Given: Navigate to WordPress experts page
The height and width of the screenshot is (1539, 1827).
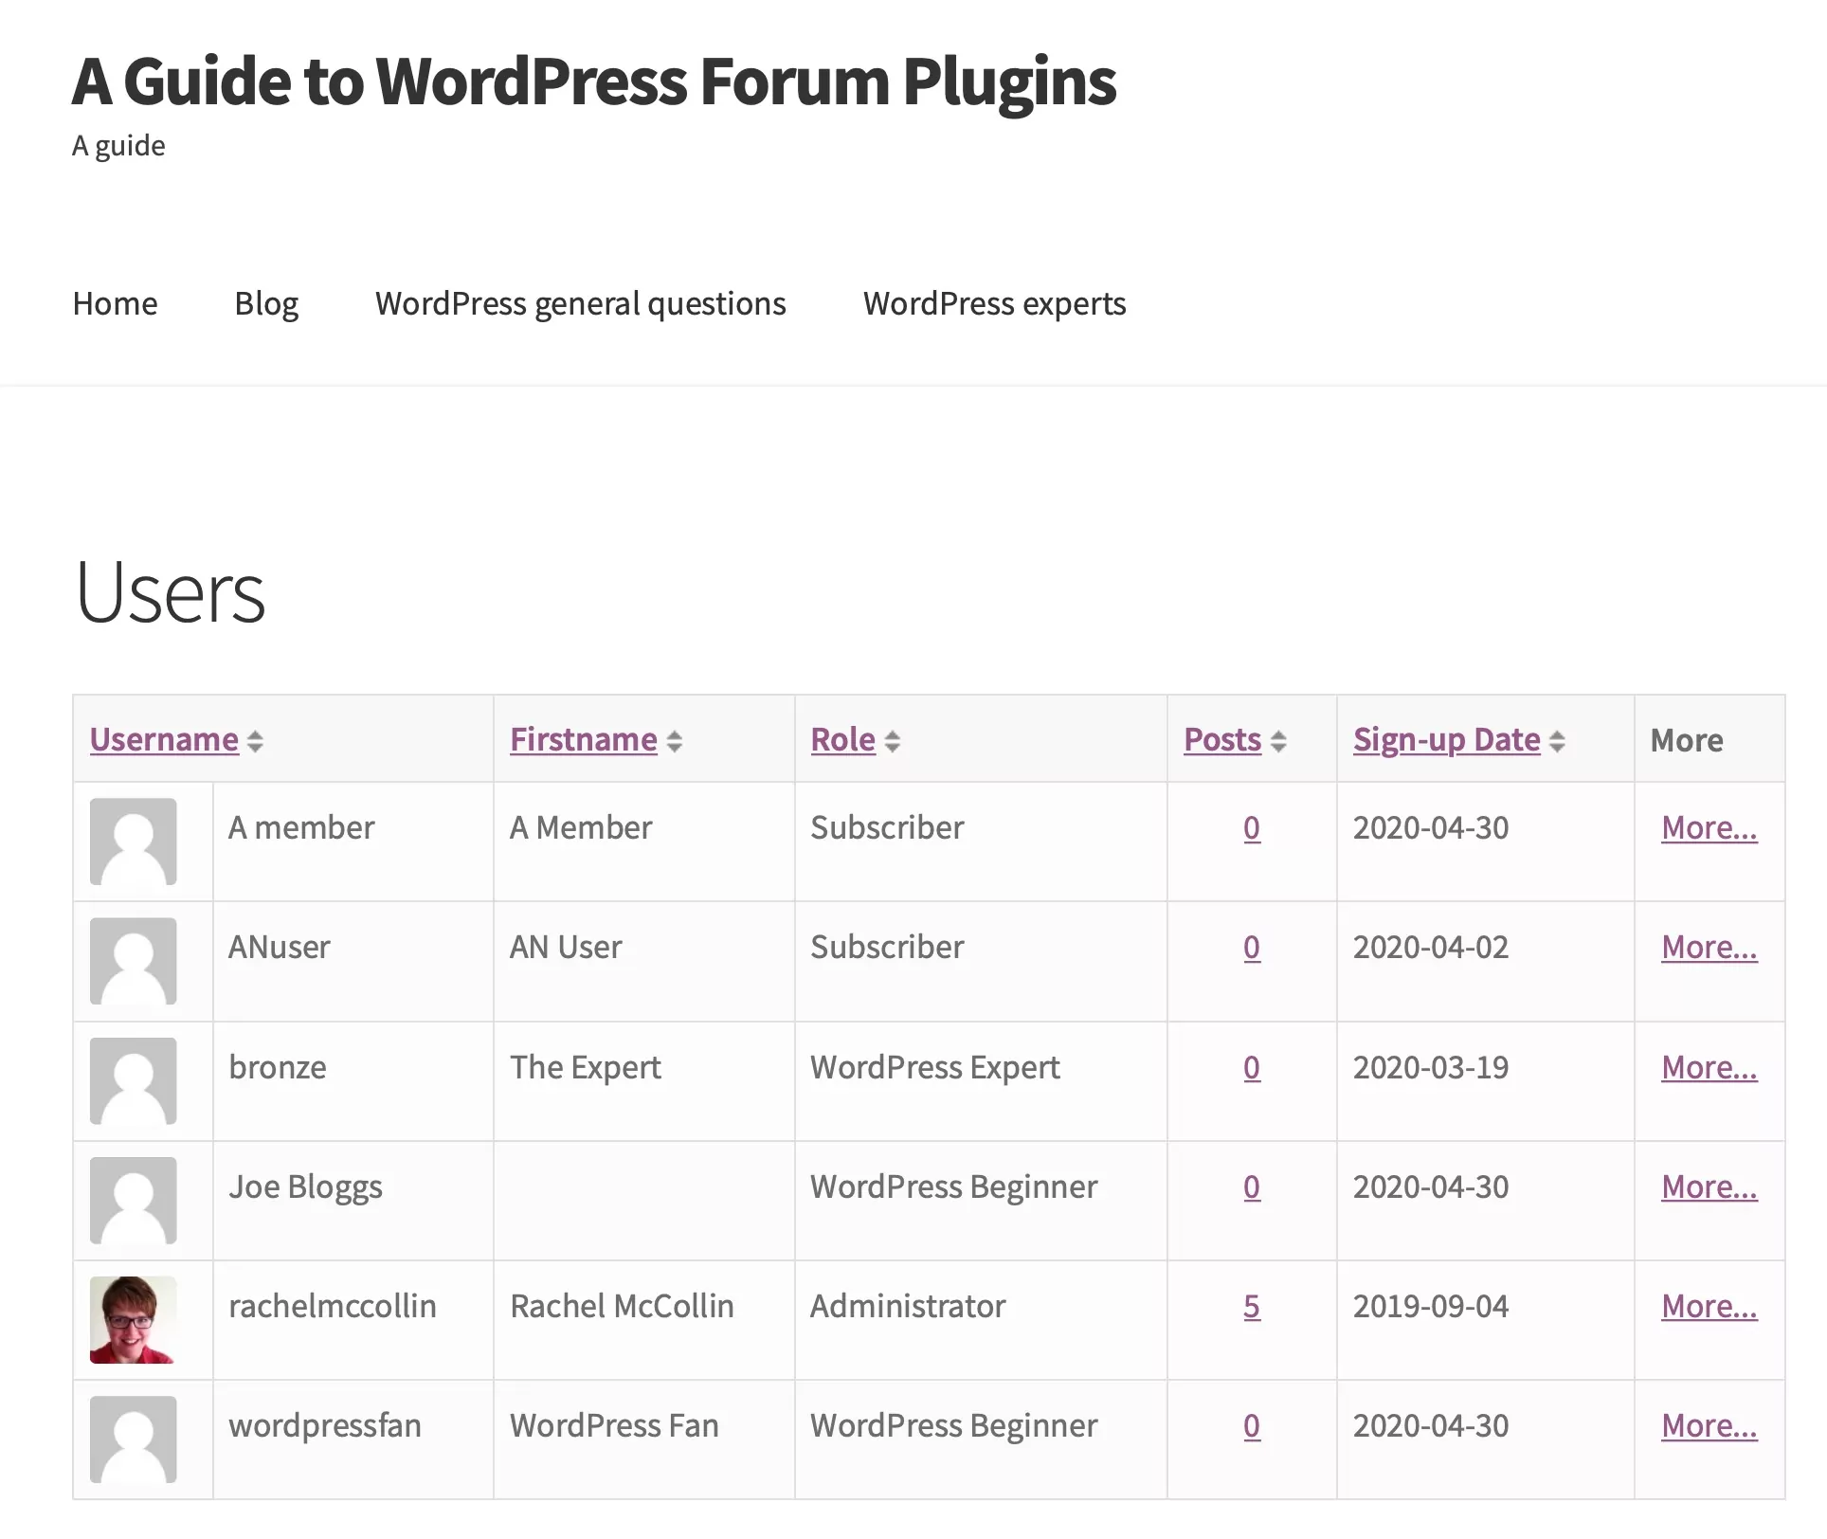Looking at the screenshot, I should pyautogui.click(x=994, y=302).
